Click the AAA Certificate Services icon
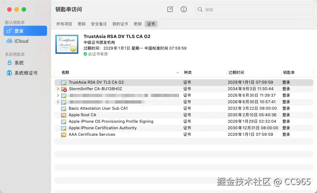 pos(64,134)
